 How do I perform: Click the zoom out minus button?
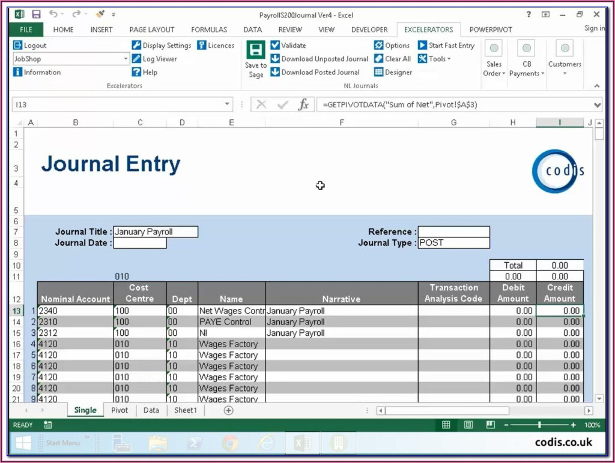tap(506, 425)
